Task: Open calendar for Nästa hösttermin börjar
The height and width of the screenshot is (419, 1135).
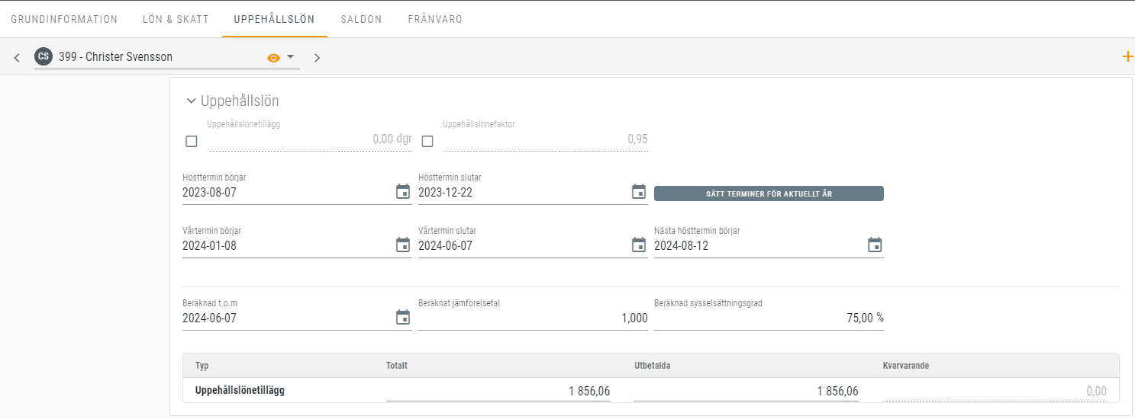Action: coord(875,245)
